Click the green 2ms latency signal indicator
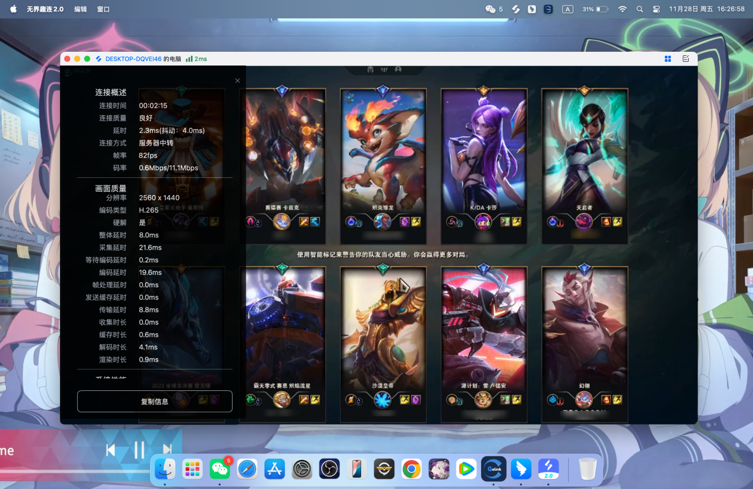Image resolution: width=753 pixels, height=489 pixels. (196, 59)
